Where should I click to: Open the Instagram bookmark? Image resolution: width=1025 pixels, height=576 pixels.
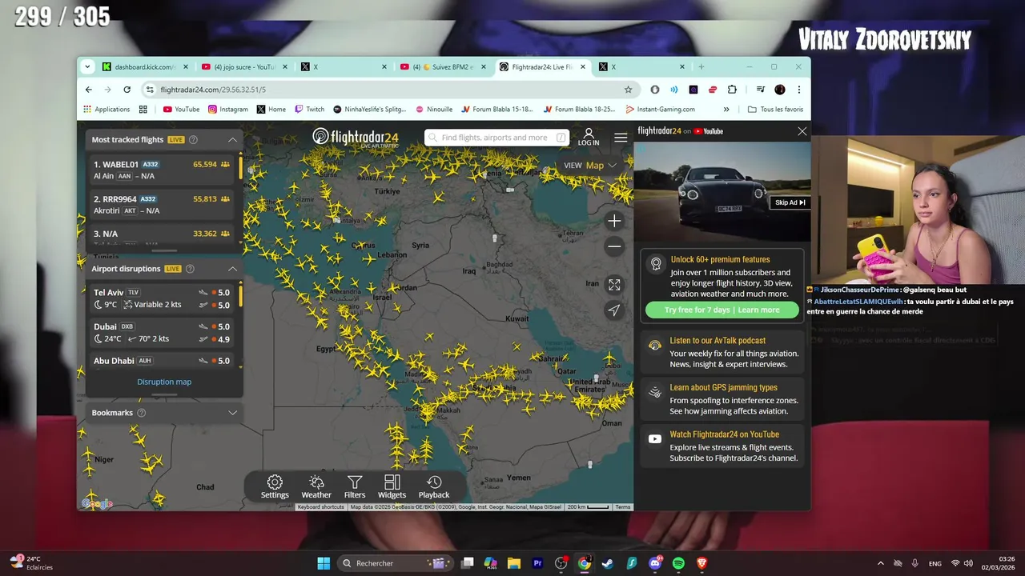click(228, 109)
